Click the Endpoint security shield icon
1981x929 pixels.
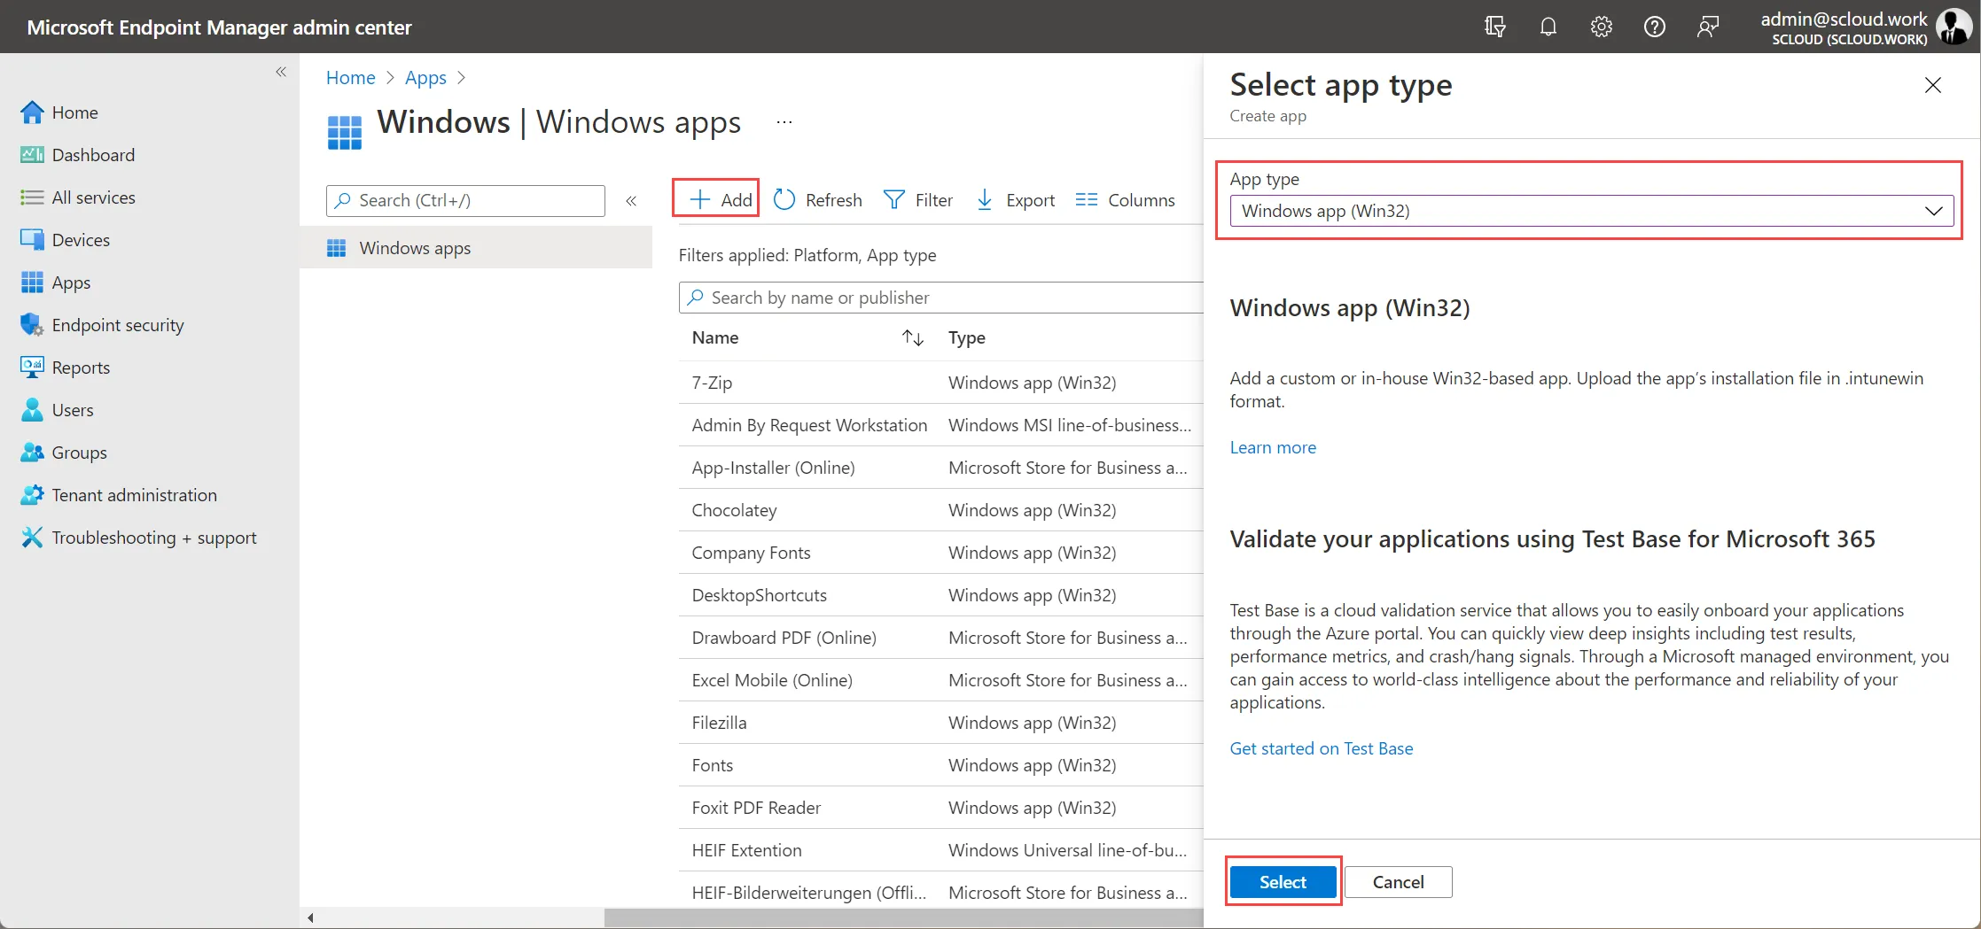click(x=32, y=325)
